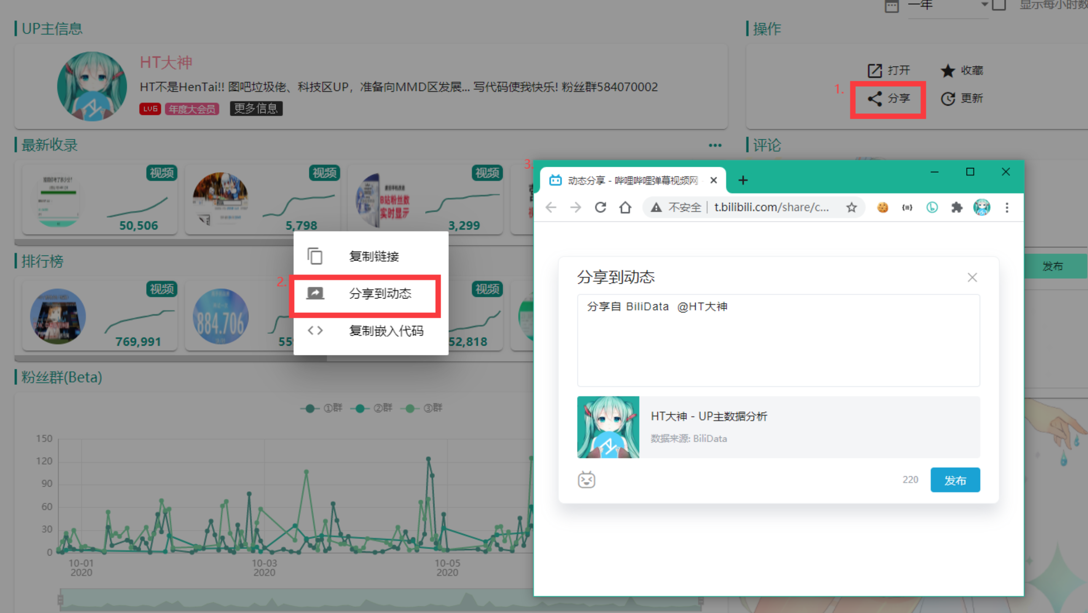Click the forward arrow in the browser
Image resolution: width=1088 pixels, height=613 pixels.
click(x=576, y=208)
